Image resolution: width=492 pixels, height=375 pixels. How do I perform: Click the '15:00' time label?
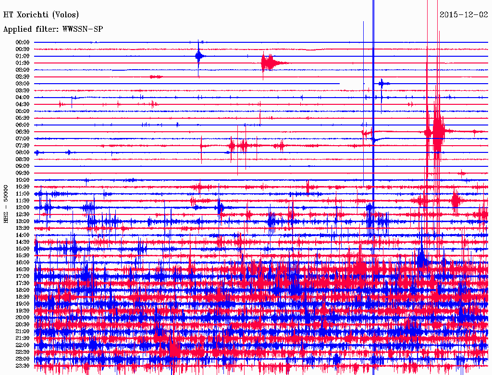(23, 249)
